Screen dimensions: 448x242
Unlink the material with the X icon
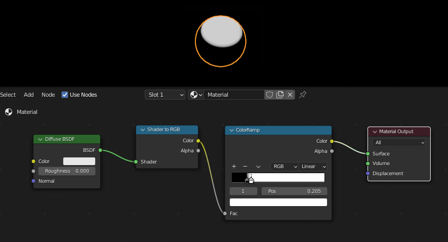click(290, 95)
